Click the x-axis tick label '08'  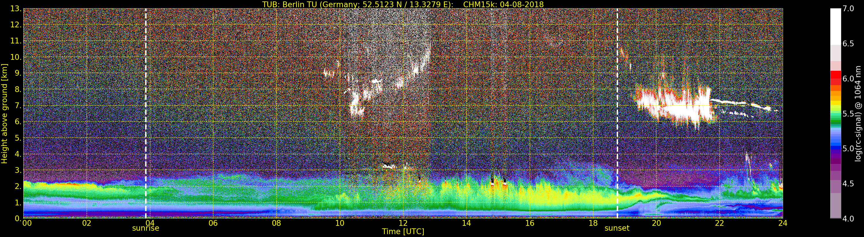coord(276,223)
